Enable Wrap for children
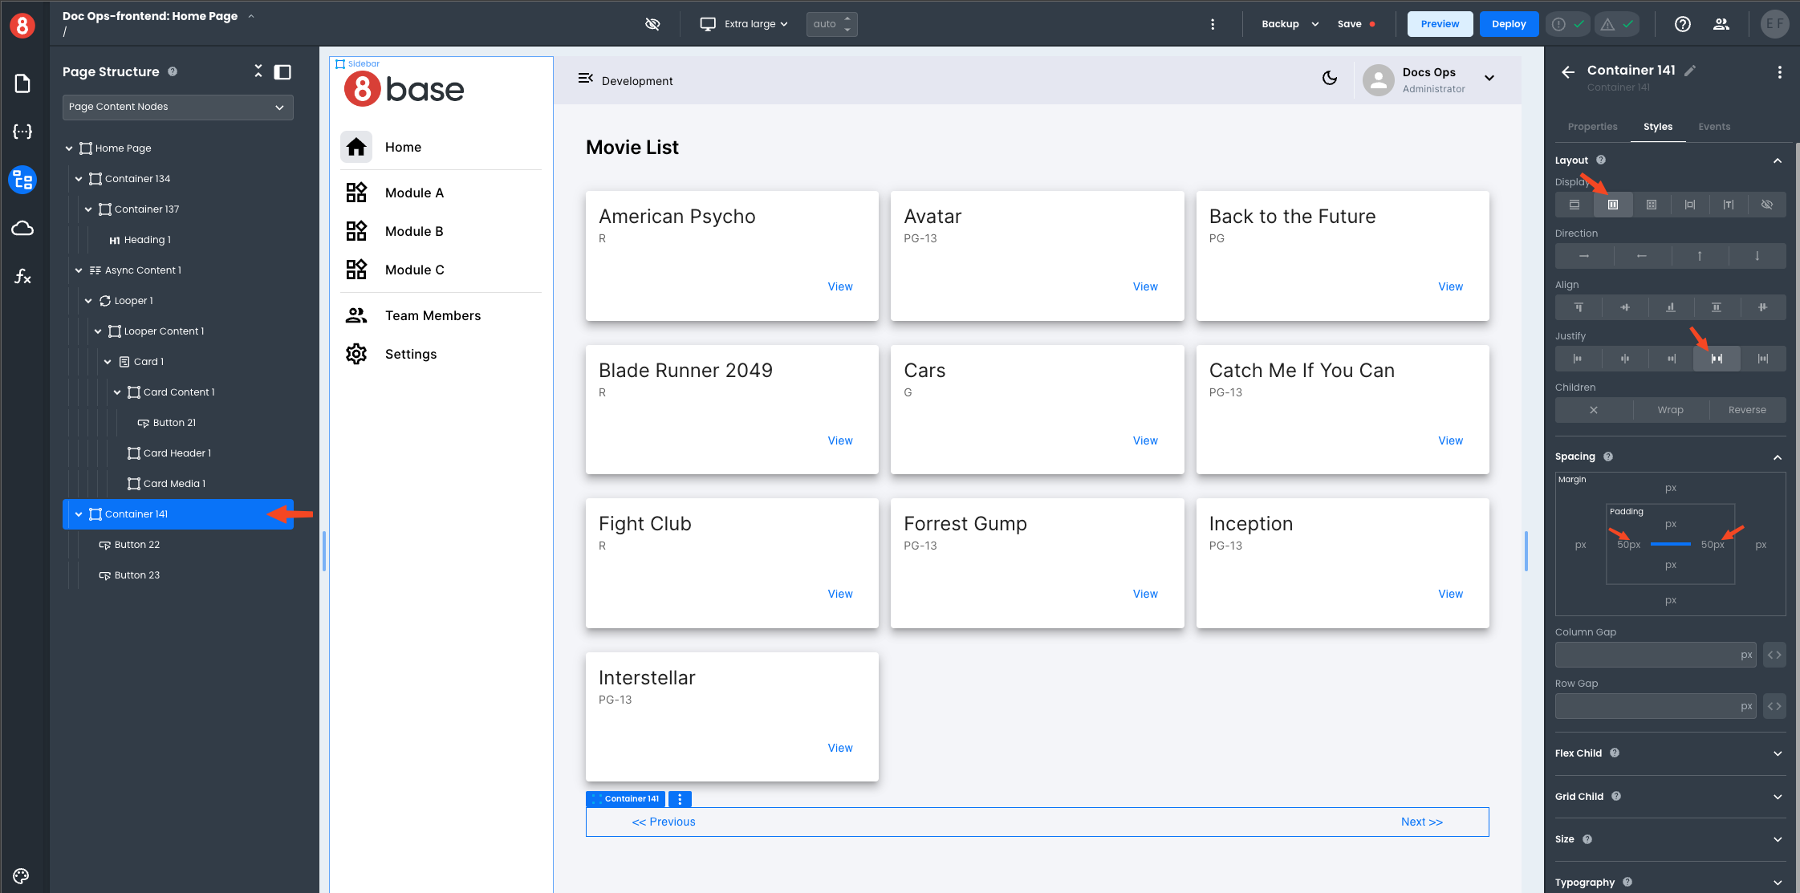Viewport: 1800px width, 893px height. point(1670,410)
